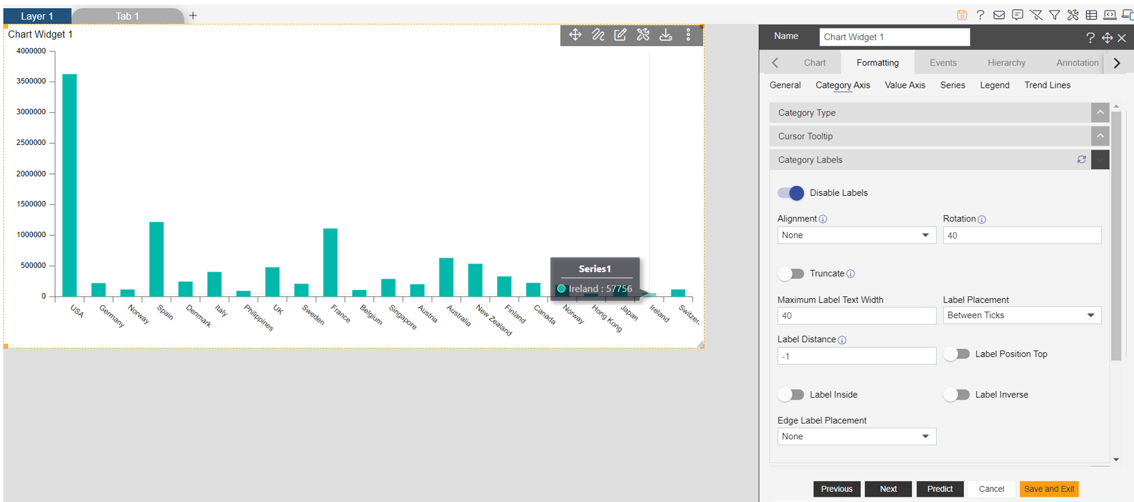Image resolution: width=1134 pixels, height=502 pixels.
Task: Switch to the Trend Lines sub-tab
Action: pyautogui.click(x=1047, y=86)
